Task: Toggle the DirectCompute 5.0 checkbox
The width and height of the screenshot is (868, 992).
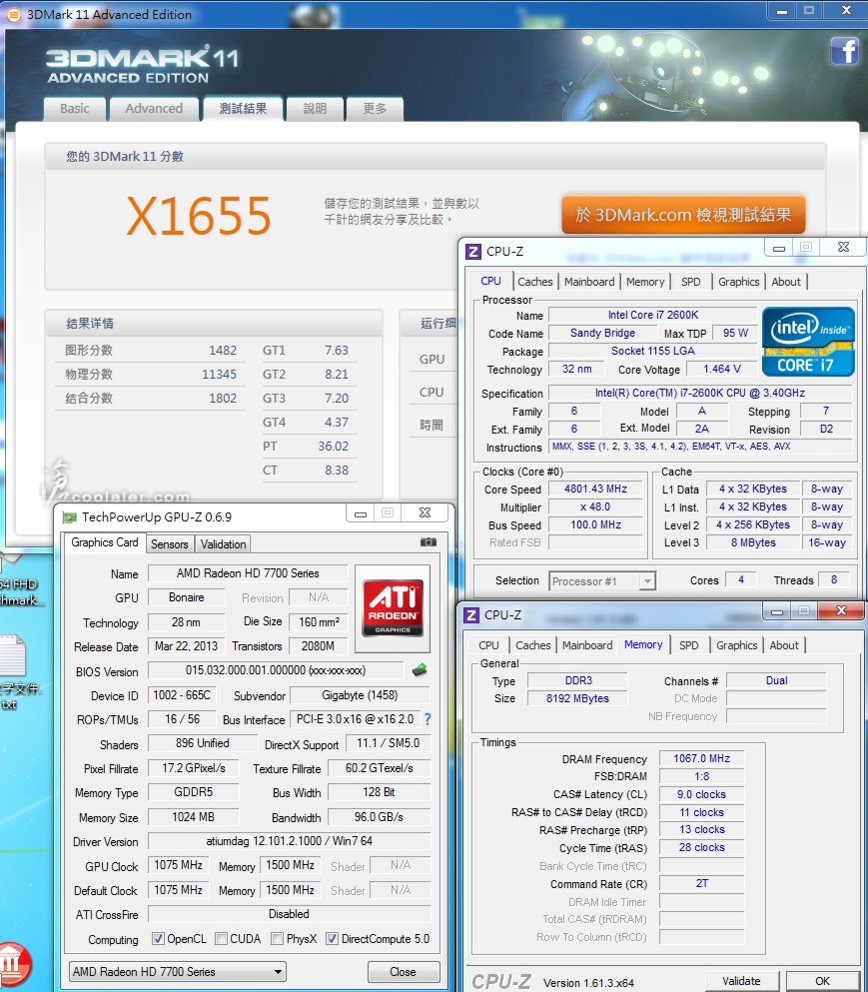Action: coord(333,939)
